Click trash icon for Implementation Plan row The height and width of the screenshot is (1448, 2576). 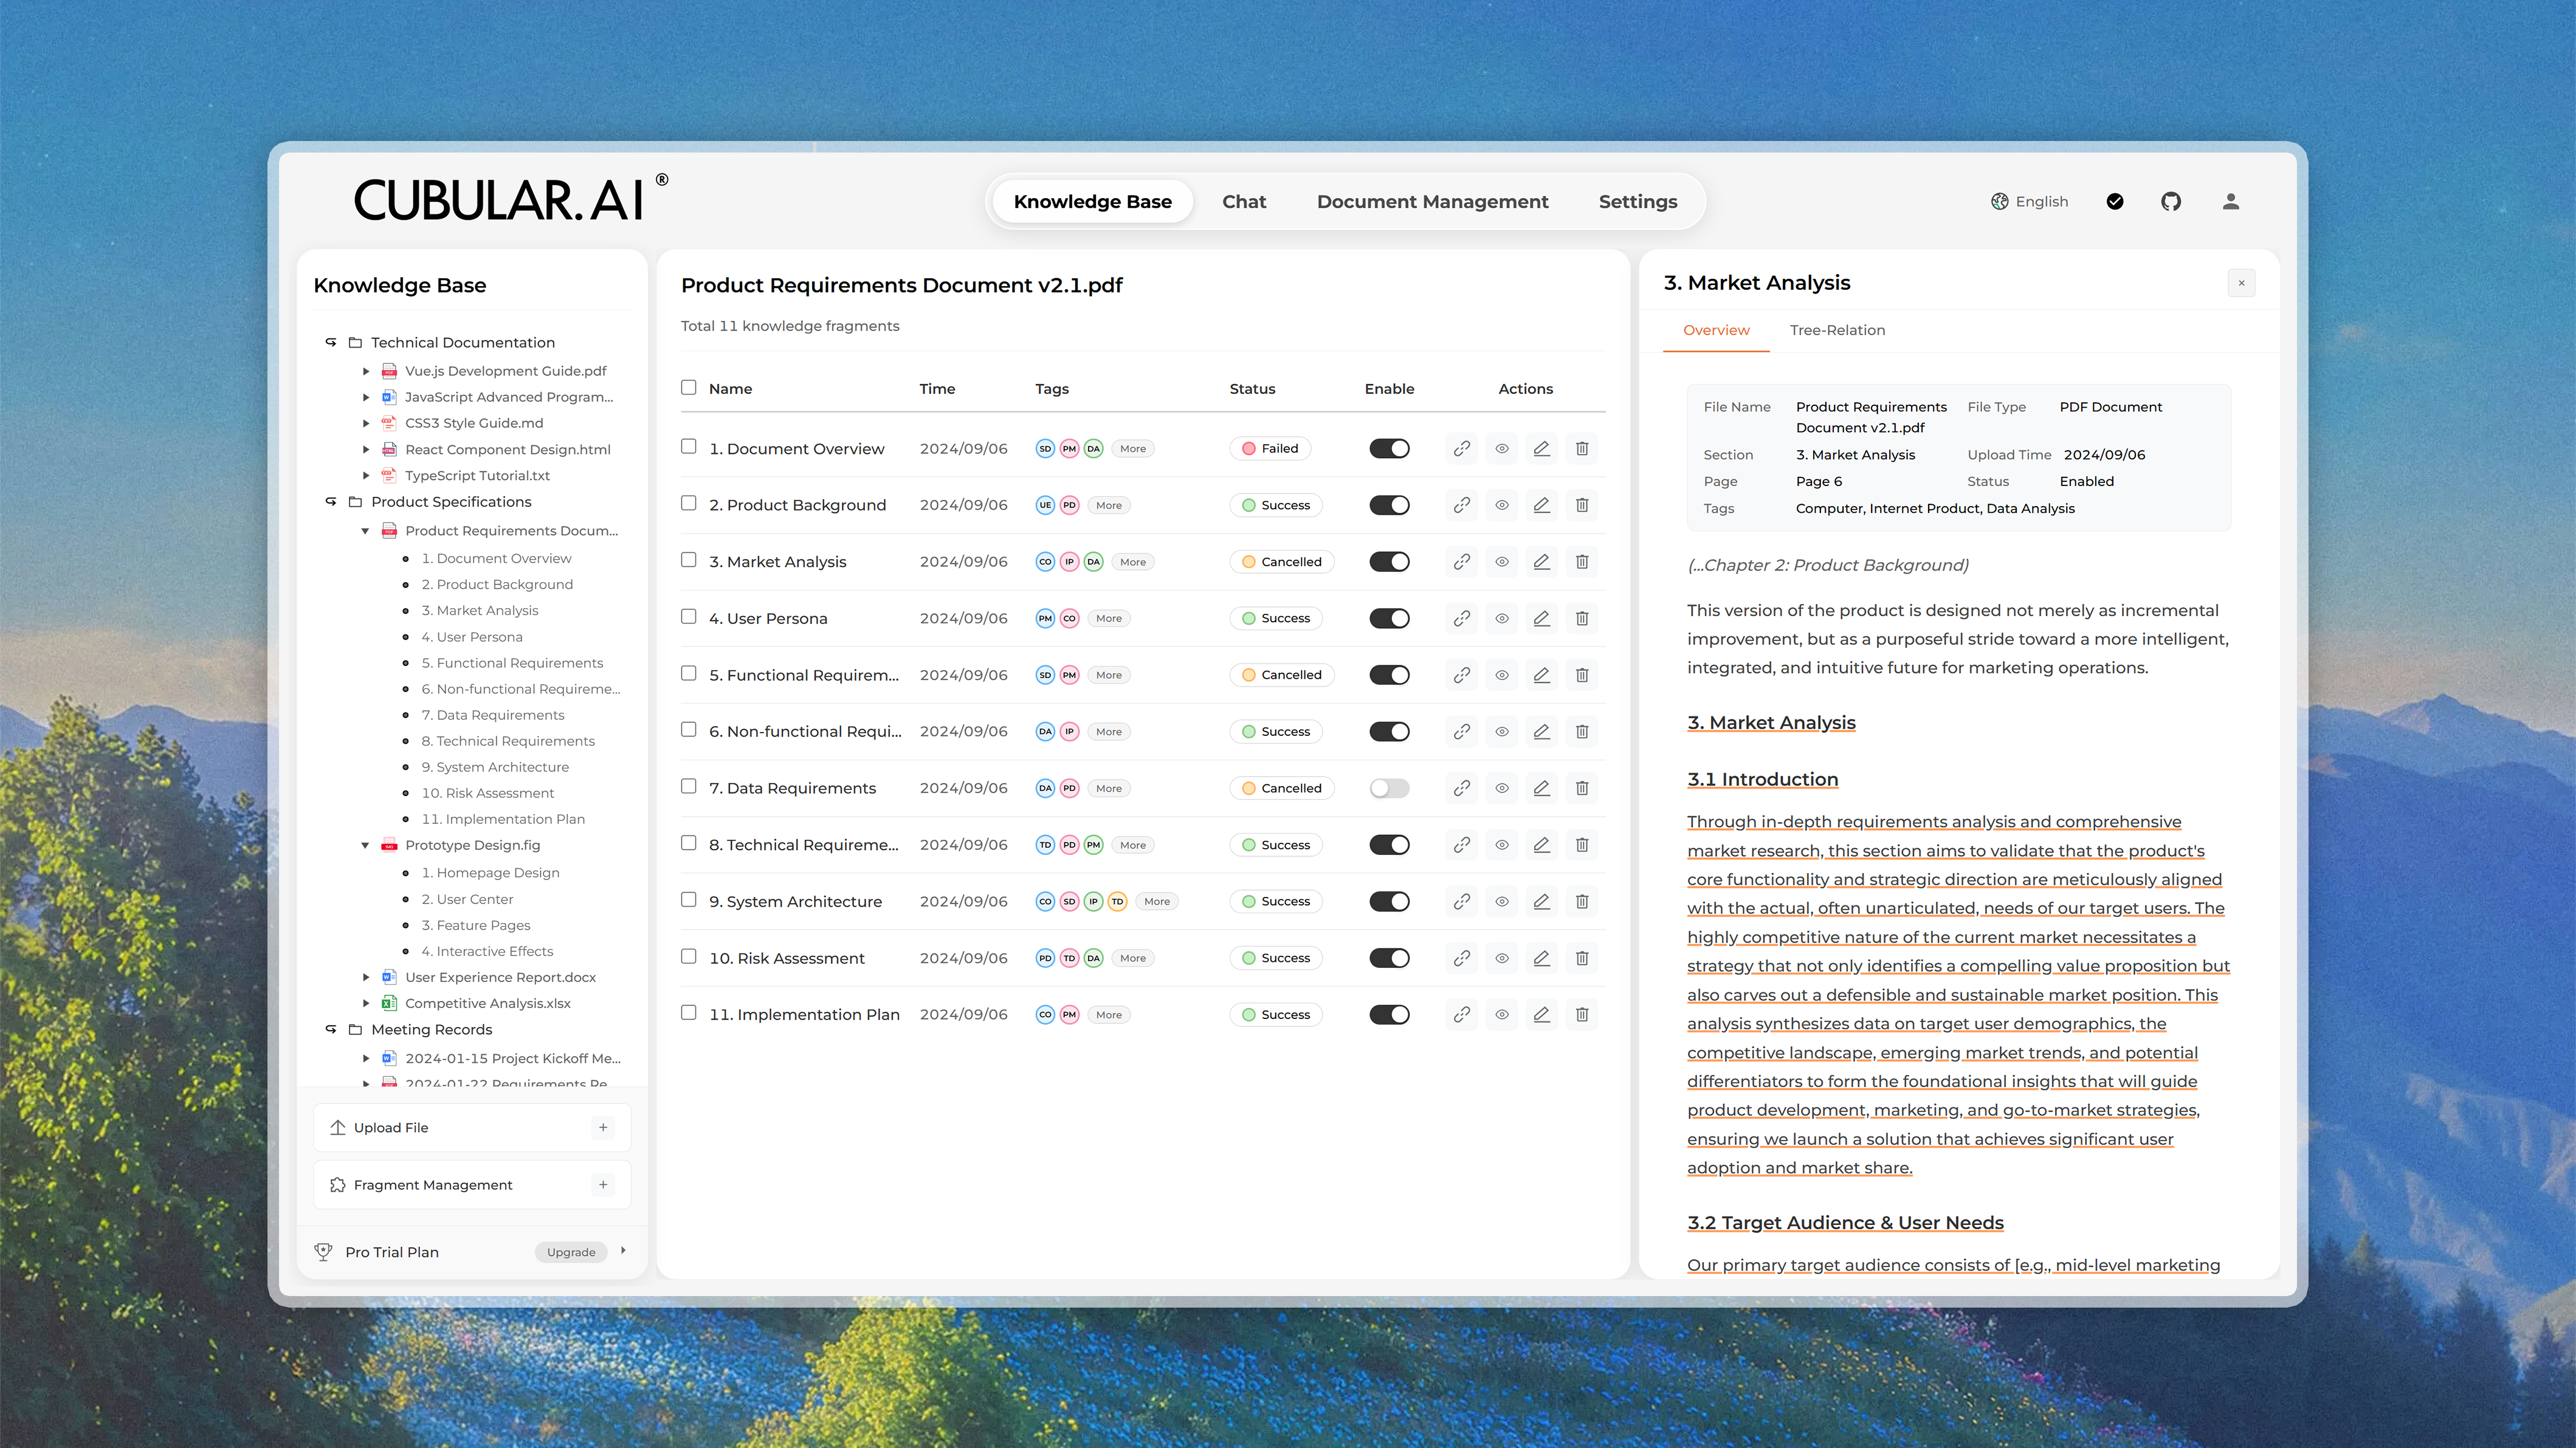click(x=1581, y=1014)
